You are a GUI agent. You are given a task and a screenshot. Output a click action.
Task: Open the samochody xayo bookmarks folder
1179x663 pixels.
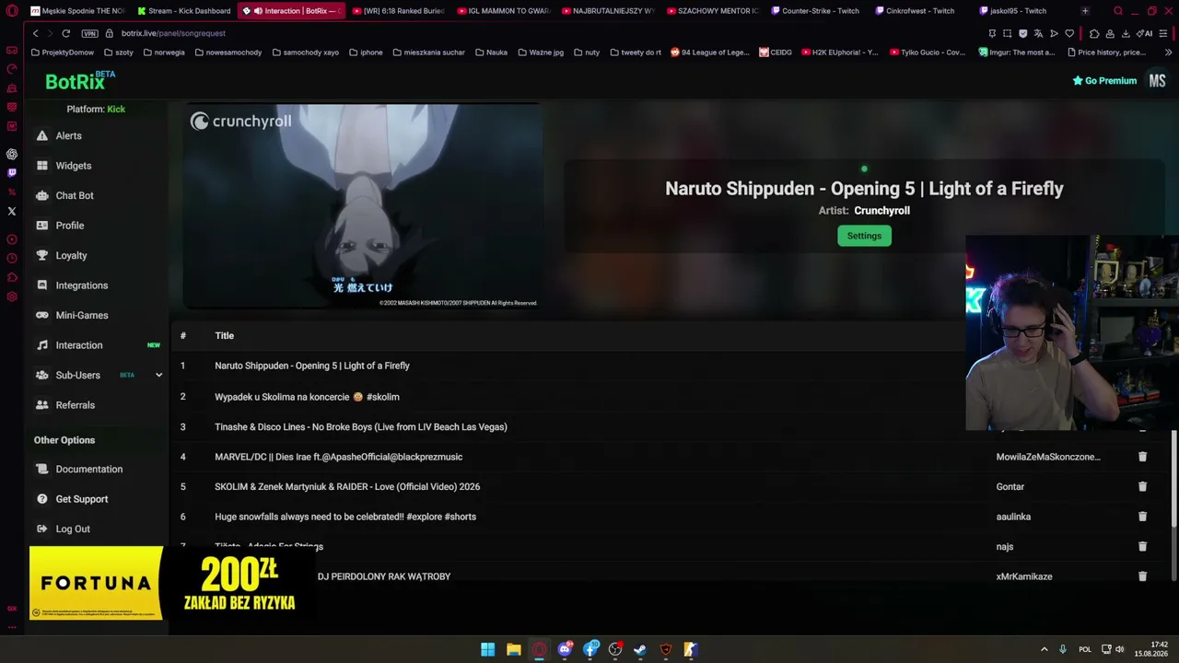[x=306, y=52]
